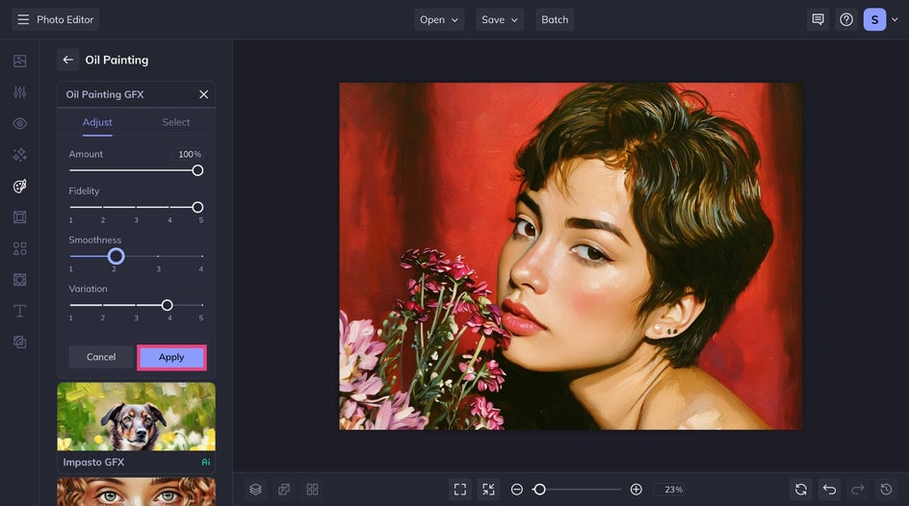Undo the last action
Screen dimensions: 909x506
click(830, 490)
